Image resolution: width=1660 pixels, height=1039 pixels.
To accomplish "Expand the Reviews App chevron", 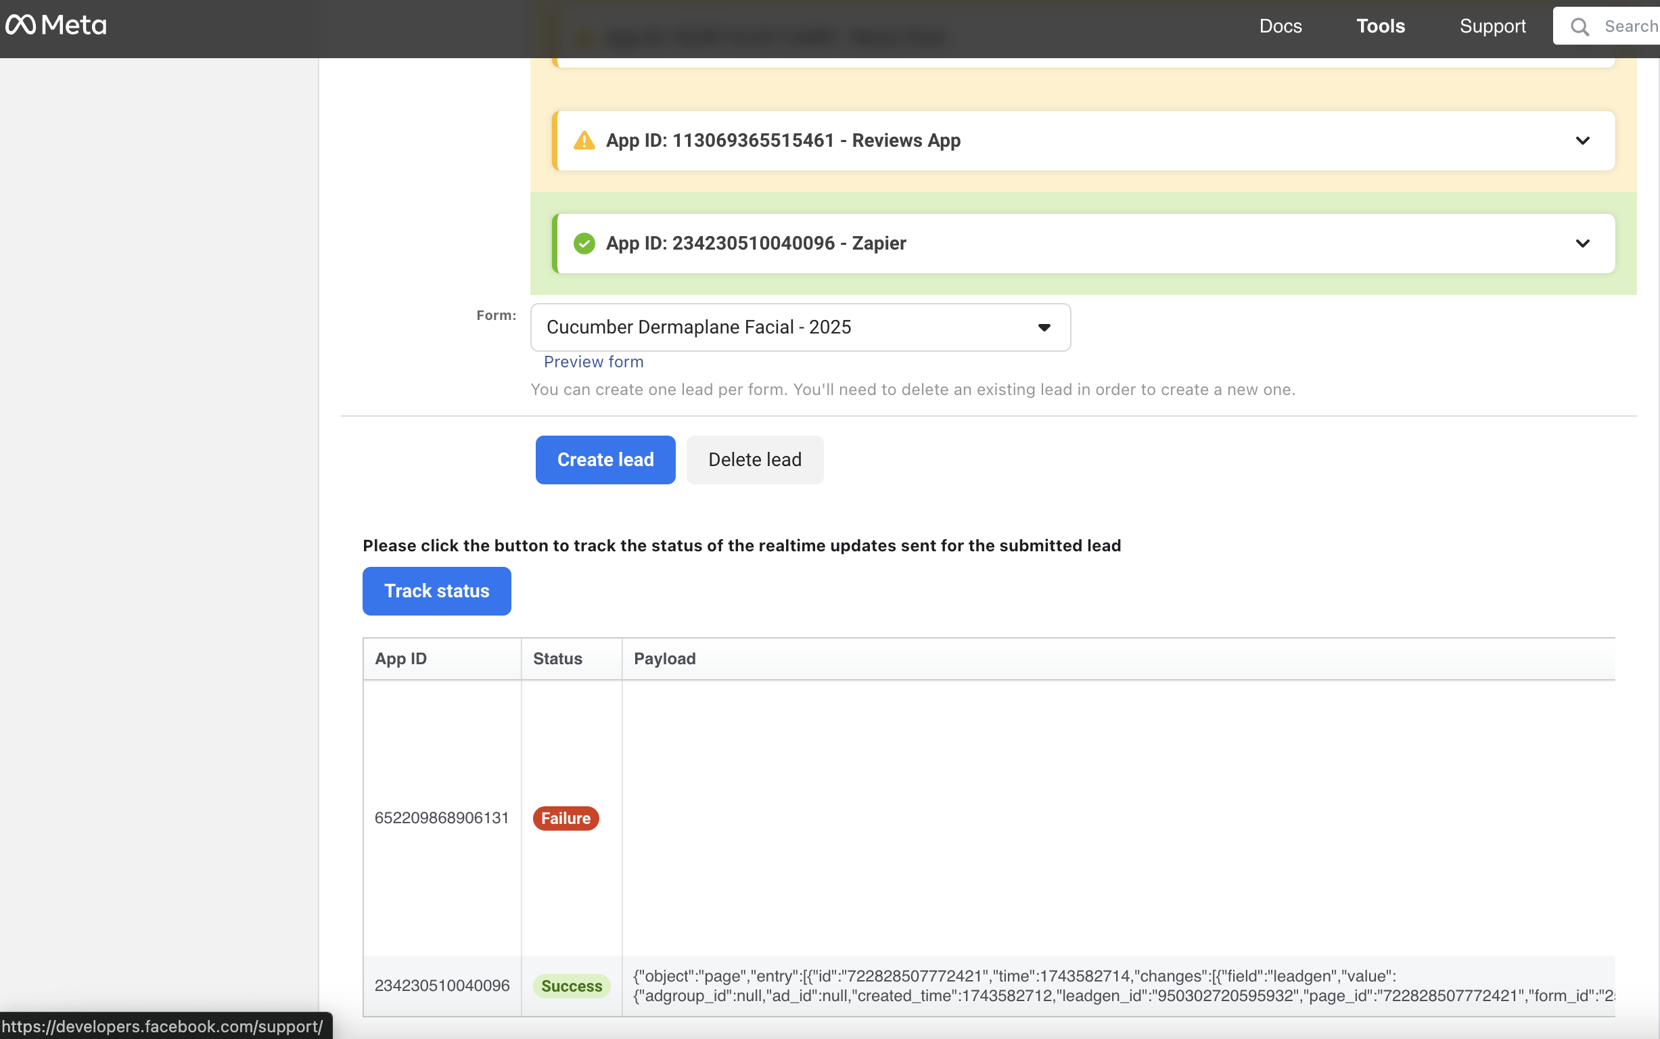I will (x=1582, y=140).
